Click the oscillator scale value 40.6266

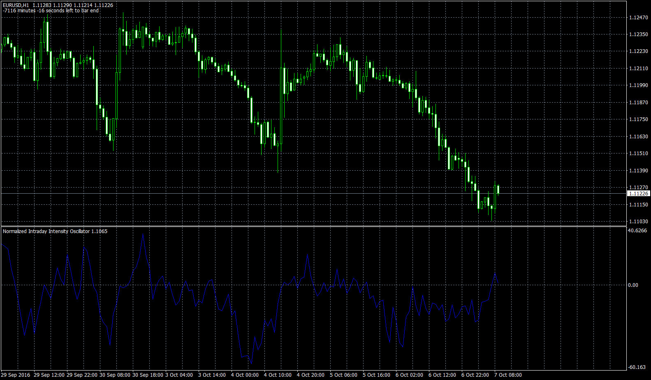[x=637, y=231]
